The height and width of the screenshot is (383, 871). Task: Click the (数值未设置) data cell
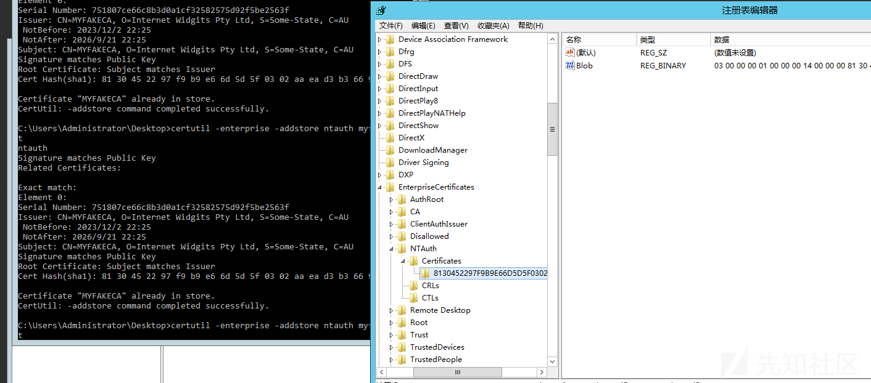(x=735, y=52)
